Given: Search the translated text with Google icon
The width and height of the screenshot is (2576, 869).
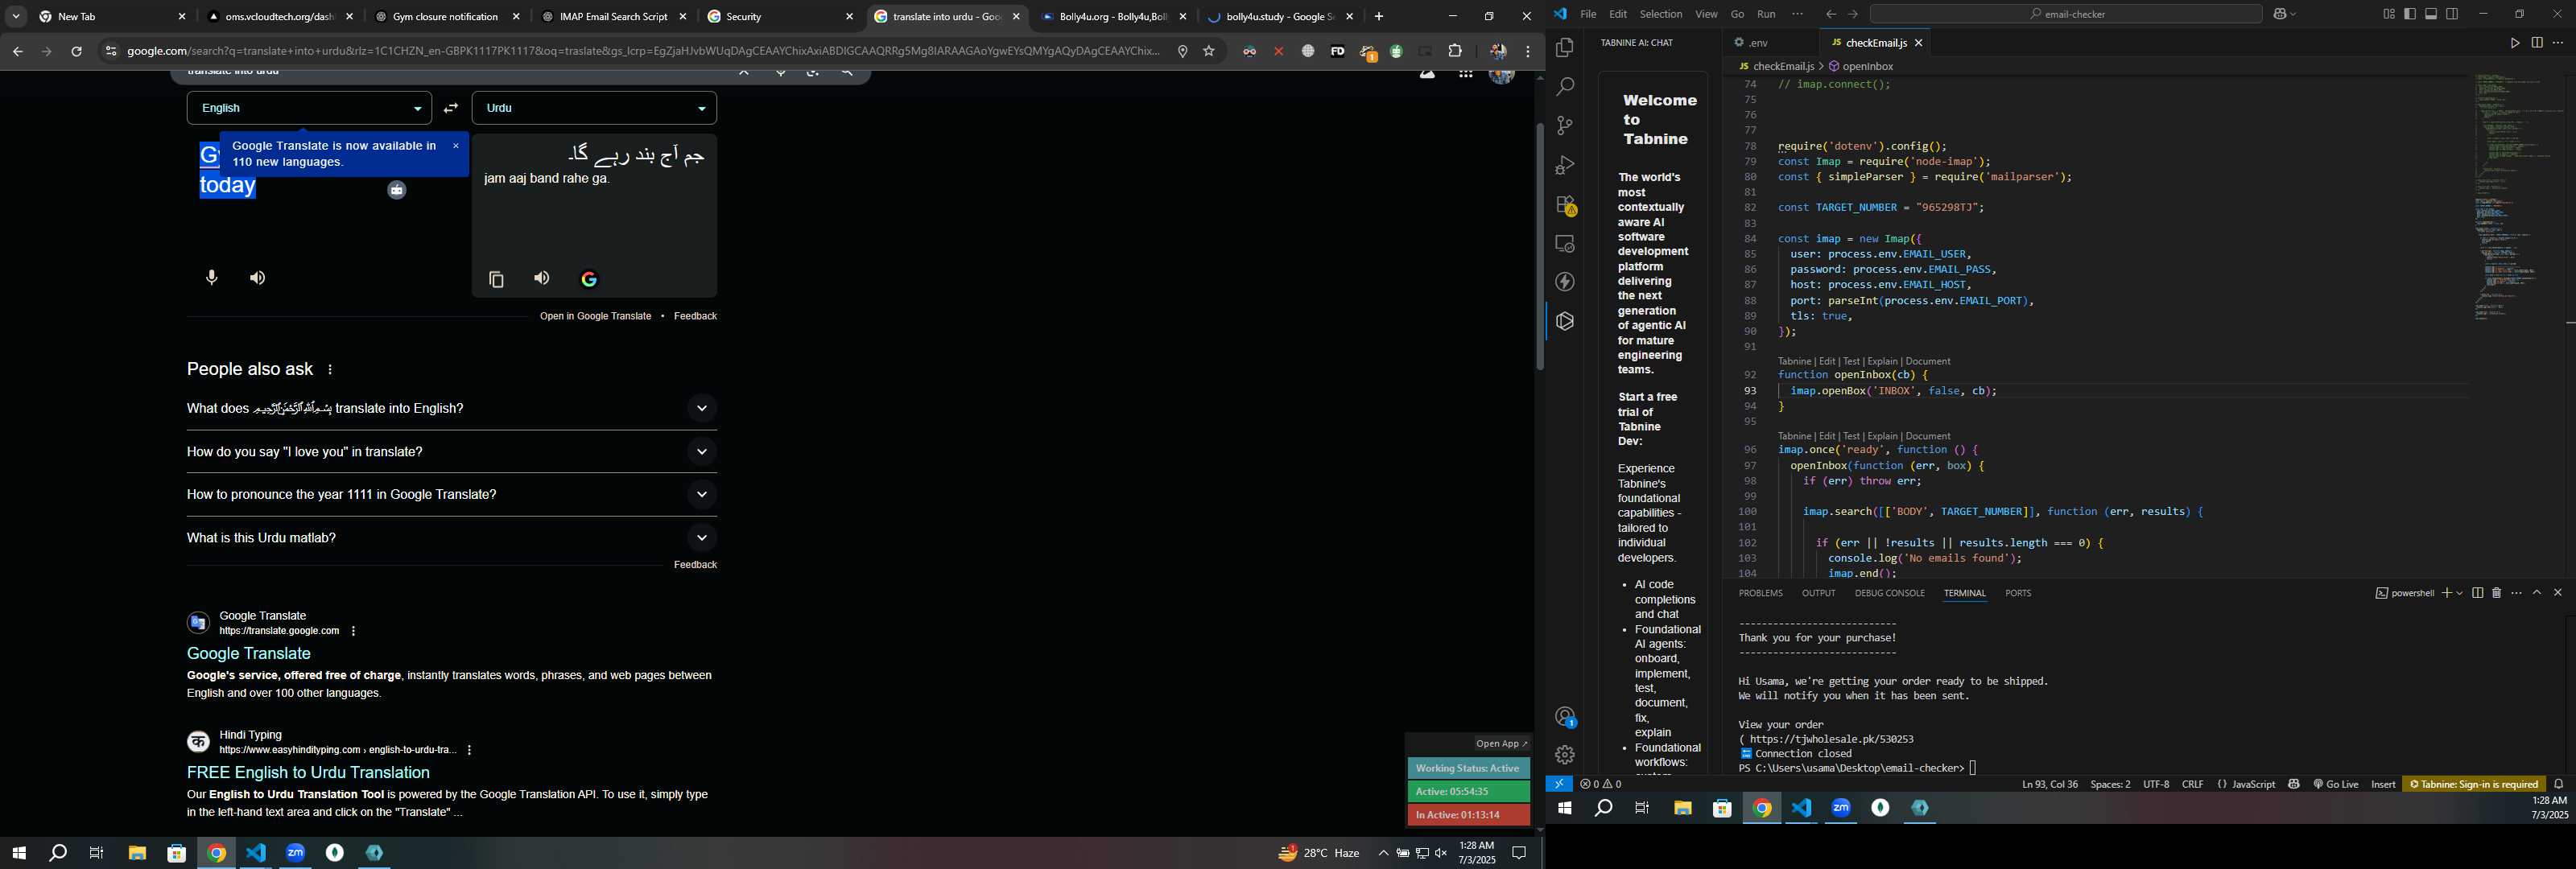Looking at the screenshot, I should [589, 280].
